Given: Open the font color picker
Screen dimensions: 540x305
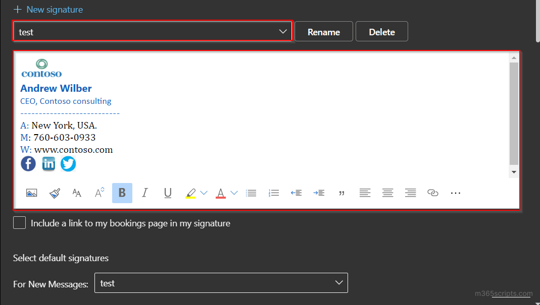Looking at the screenshot, I should click(x=234, y=193).
